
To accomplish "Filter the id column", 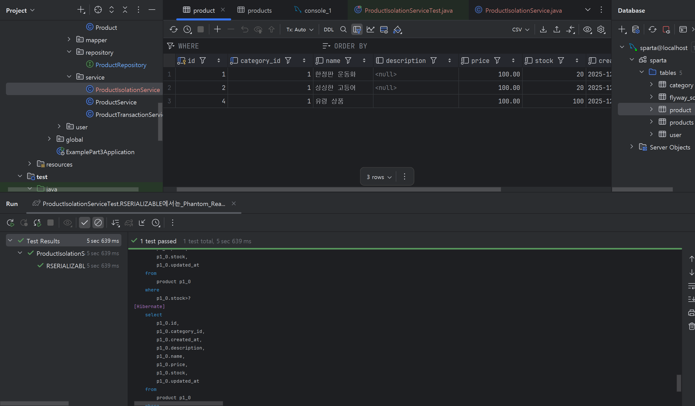I will [x=203, y=60].
